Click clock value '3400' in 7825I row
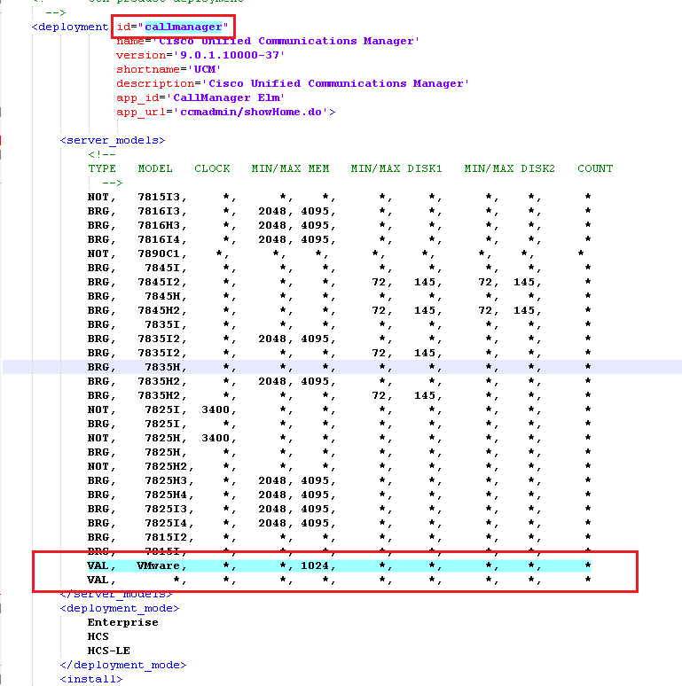This screenshot has width=682, height=686. tap(216, 409)
